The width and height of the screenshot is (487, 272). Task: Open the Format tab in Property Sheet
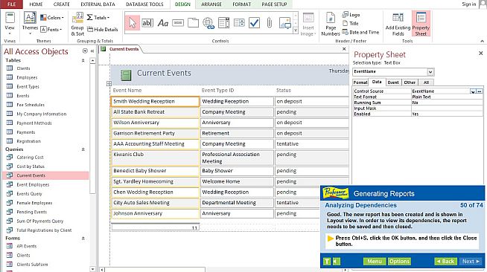pyautogui.click(x=360, y=82)
